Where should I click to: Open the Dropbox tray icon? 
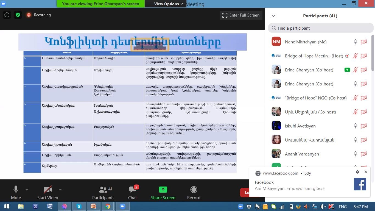[249, 207]
